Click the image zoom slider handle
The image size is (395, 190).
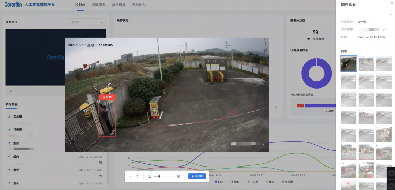tap(159, 176)
